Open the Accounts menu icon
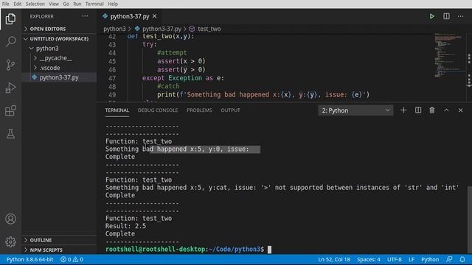This screenshot has width=472, height=265. tap(10, 219)
